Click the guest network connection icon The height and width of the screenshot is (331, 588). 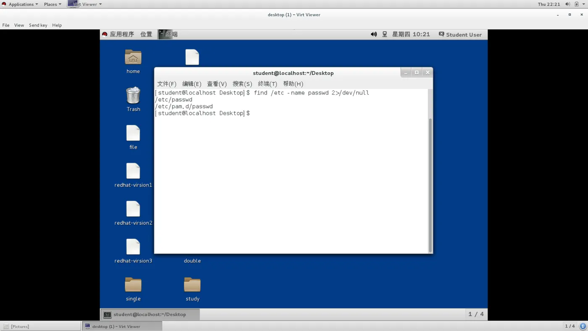tap(385, 34)
